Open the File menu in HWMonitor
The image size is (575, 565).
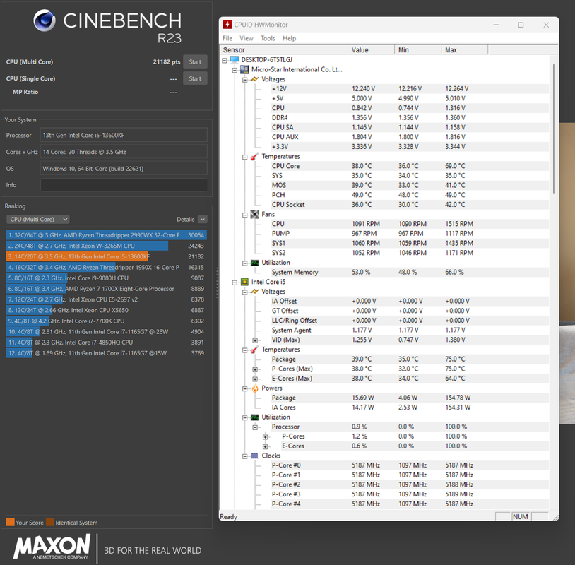(227, 38)
